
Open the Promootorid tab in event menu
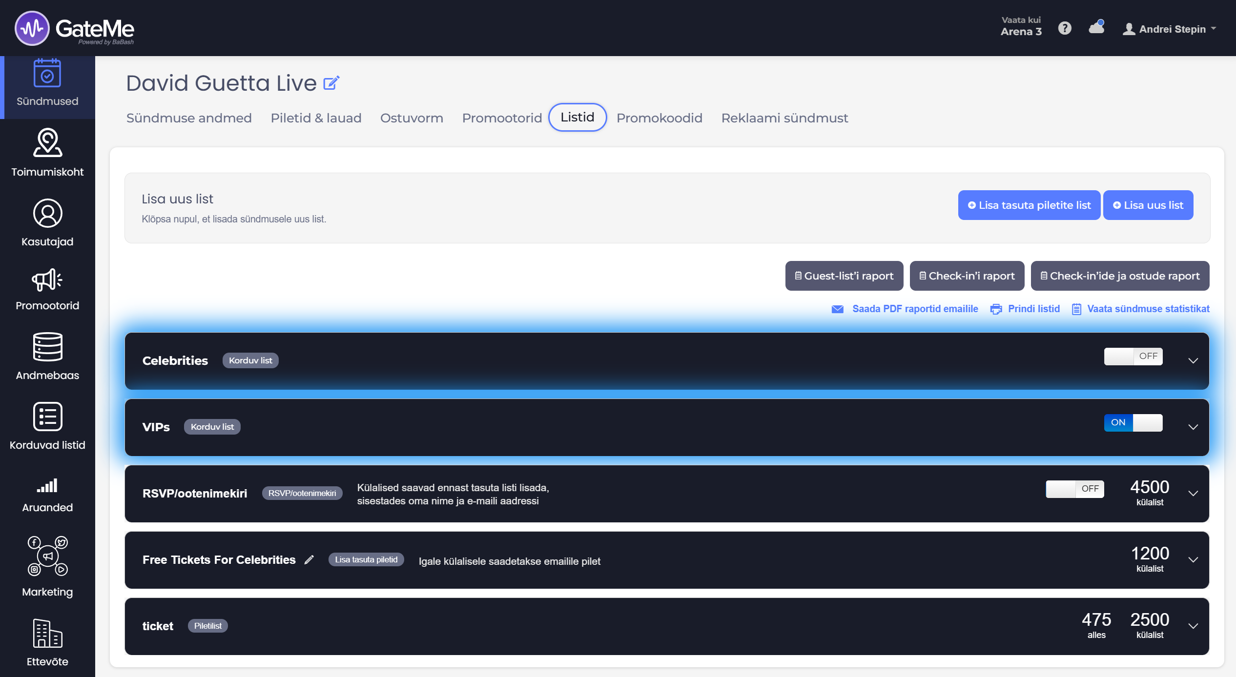502,118
